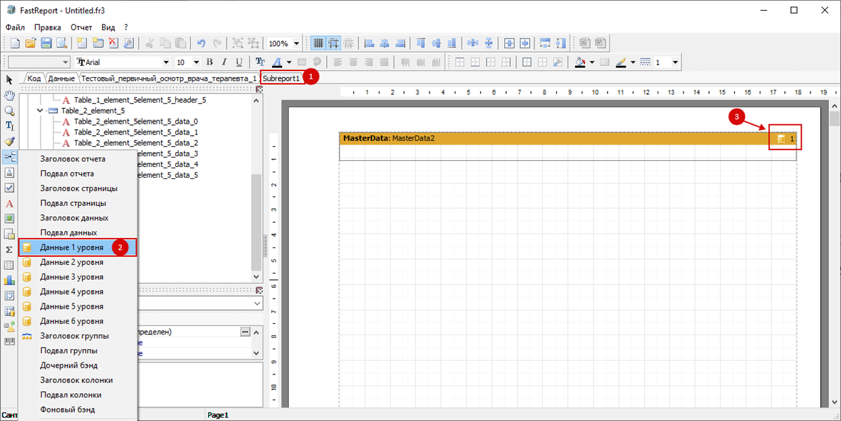Insert a Barcode object
The height and width of the screenshot is (421, 841).
coord(9,342)
